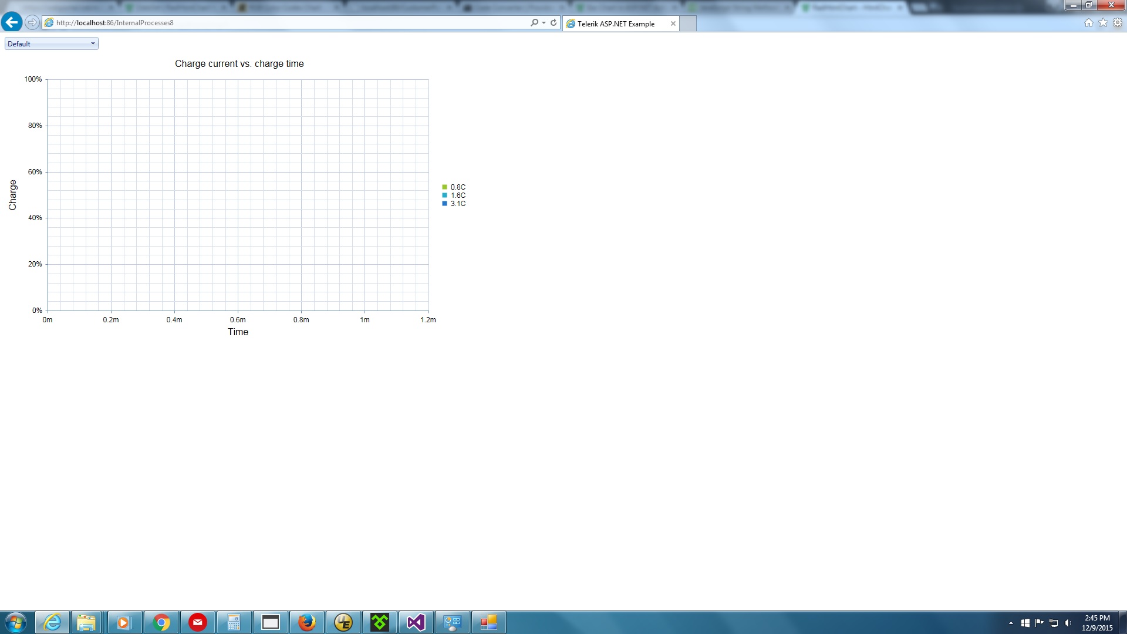
Task: Show hidden system tray icons
Action: tap(1011, 623)
